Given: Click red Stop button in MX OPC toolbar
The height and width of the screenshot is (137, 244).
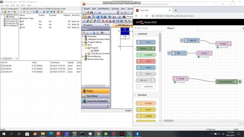Looking at the screenshot, I should click(x=54, y=12).
